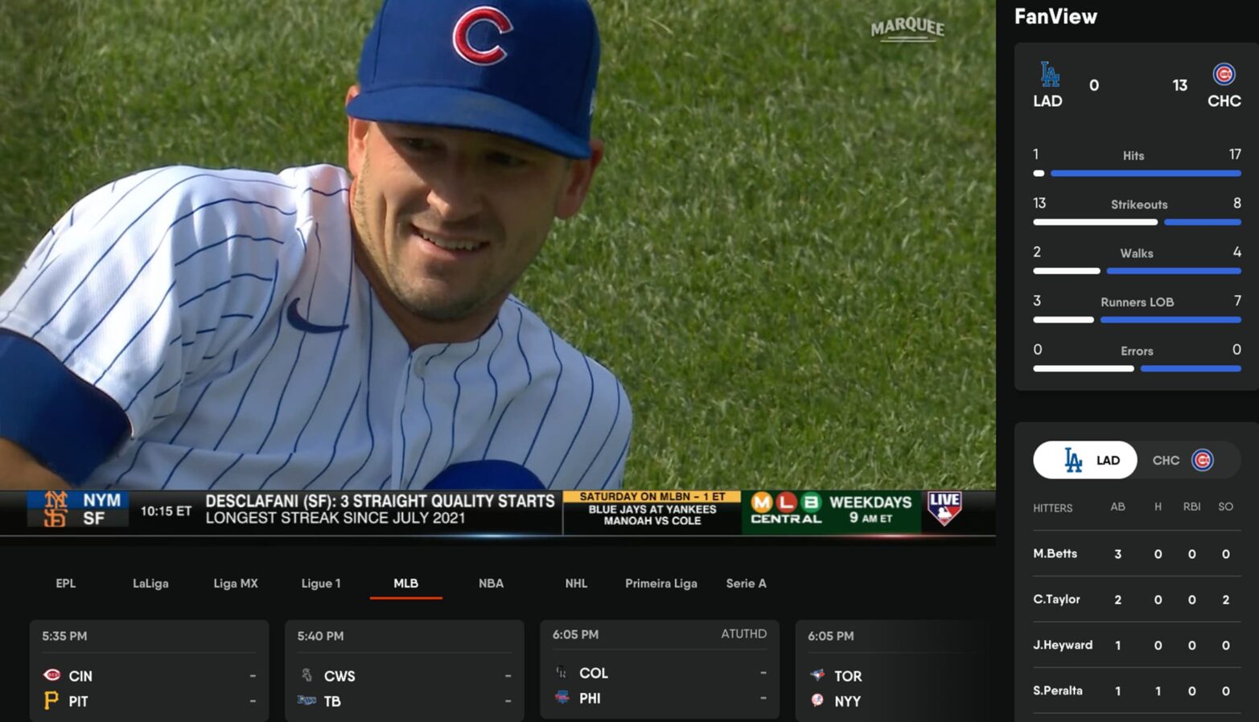The height and width of the screenshot is (722, 1259).
Task: Click the Rockies icon on the COL card
Action: click(562, 673)
